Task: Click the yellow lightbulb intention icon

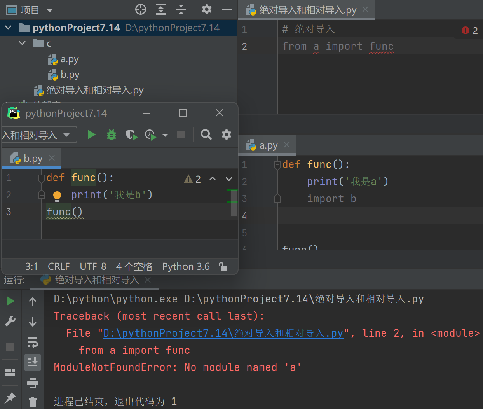Action: [x=57, y=196]
